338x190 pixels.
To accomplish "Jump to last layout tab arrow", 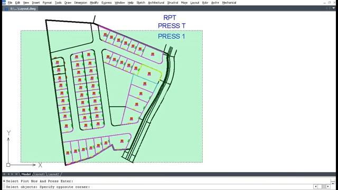I will pyautogui.click(x=16, y=174).
